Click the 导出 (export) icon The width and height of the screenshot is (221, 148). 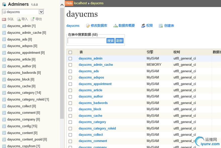pos(33,19)
